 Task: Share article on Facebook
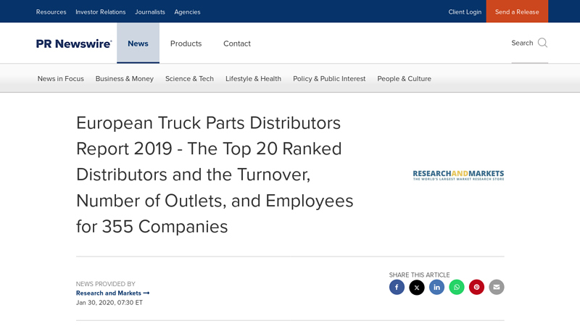coord(397,287)
